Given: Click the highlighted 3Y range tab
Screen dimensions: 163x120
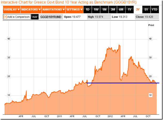Looking at the screenshot, I should [x=138, y=10].
